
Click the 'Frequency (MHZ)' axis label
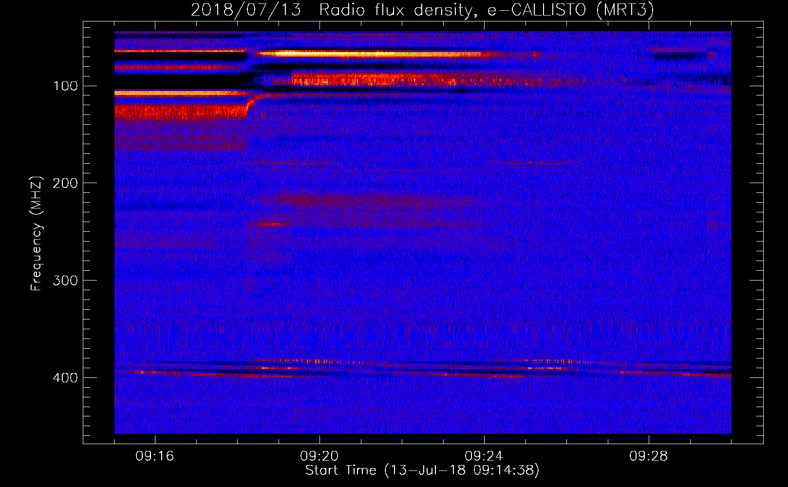point(37,234)
